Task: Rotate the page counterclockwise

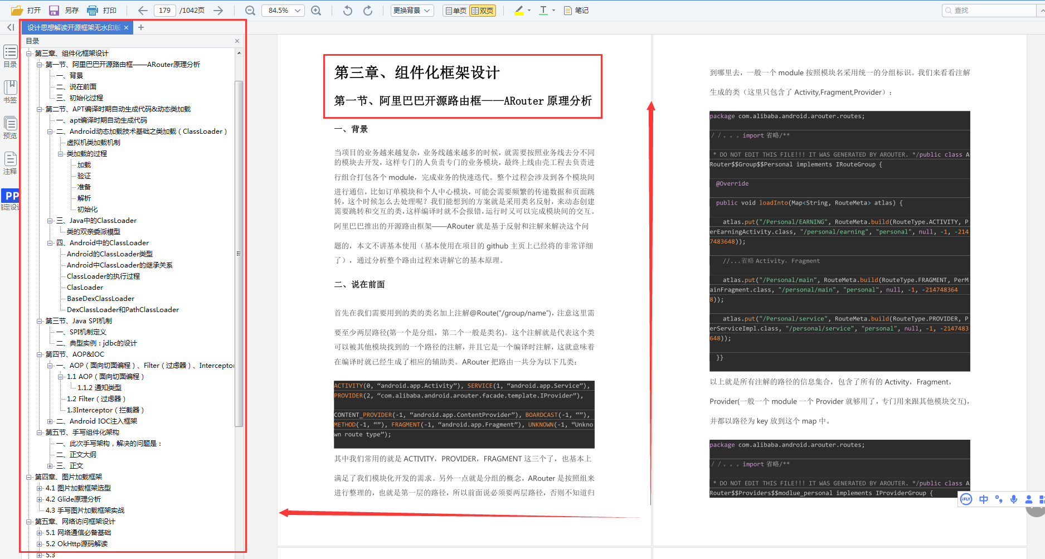Action: [348, 11]
